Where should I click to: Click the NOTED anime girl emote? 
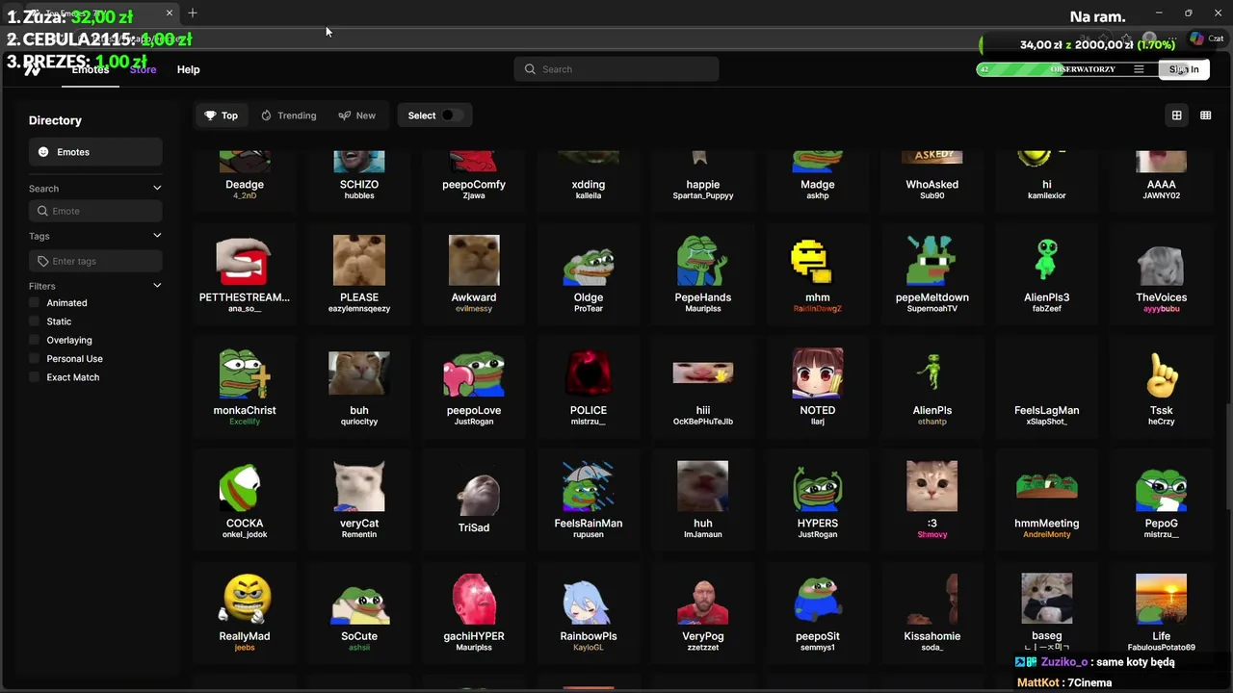[x=818, y=373]
